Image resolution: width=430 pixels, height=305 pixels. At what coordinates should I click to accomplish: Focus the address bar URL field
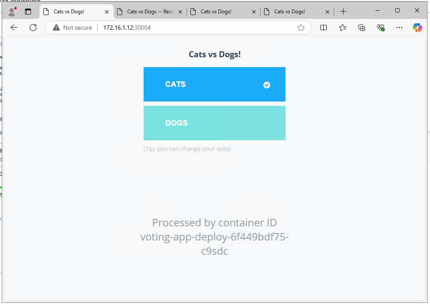(193, 28)
